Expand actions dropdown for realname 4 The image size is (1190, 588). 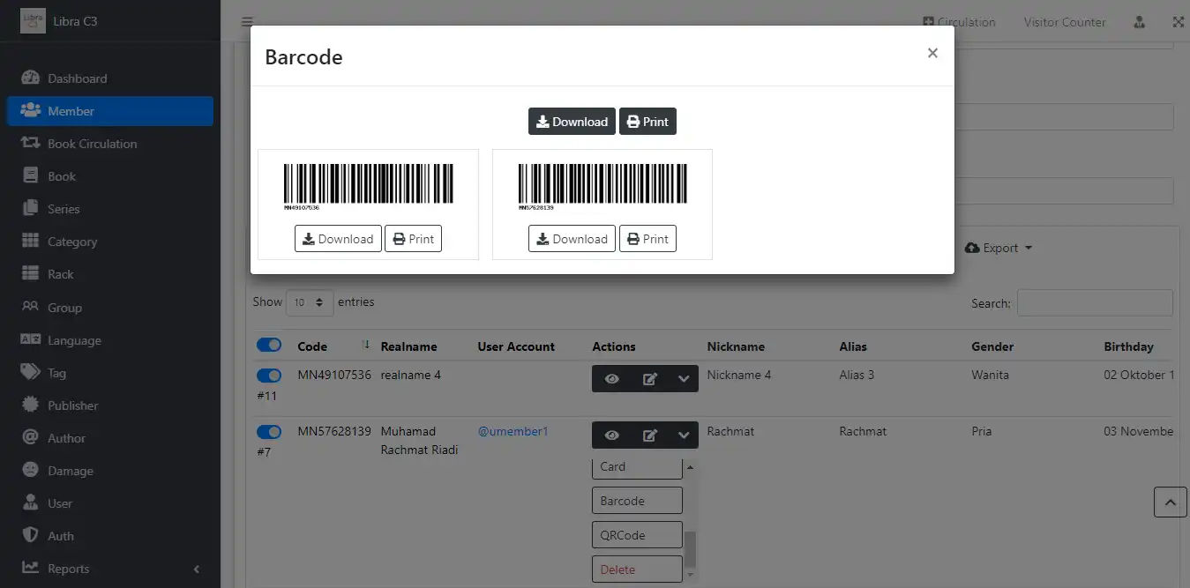tap(684, 379)
